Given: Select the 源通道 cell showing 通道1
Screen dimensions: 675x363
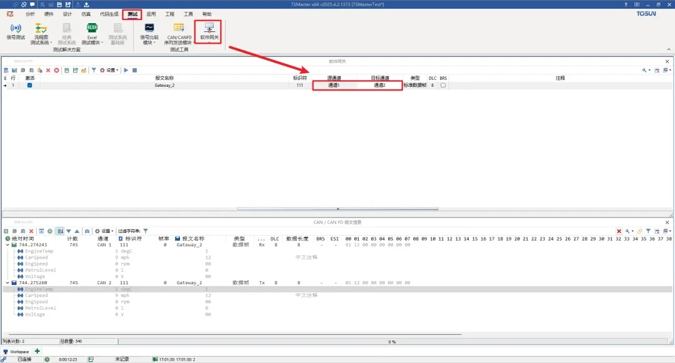Looking at the screenshot, I should click(334, 86).
